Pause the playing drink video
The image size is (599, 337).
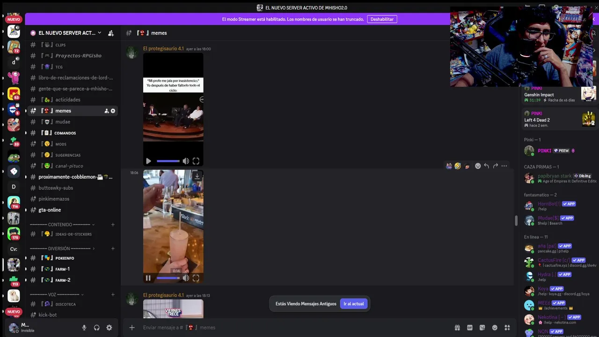point(148,278)
